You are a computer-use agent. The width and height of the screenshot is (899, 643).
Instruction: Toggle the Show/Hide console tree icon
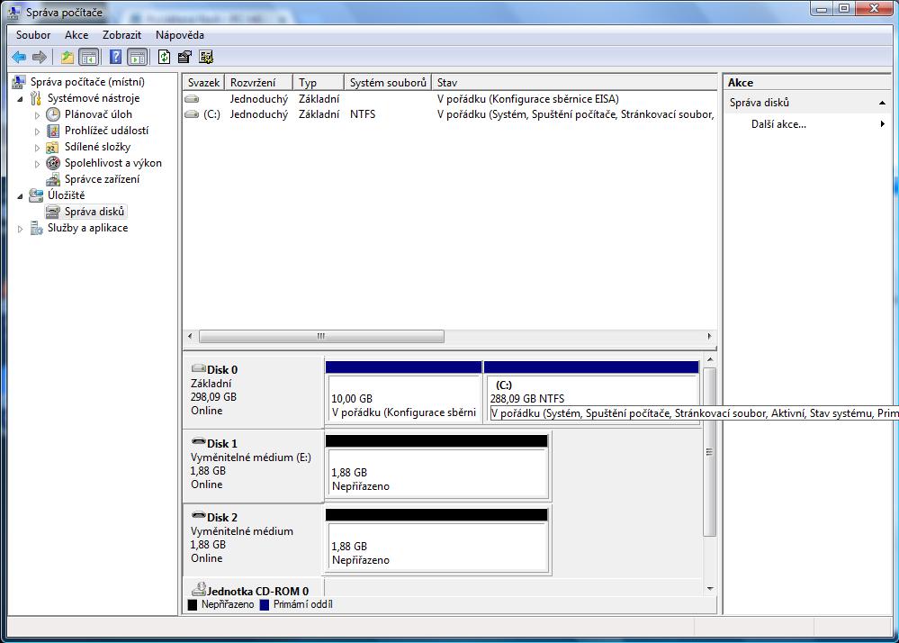point(89,57)
